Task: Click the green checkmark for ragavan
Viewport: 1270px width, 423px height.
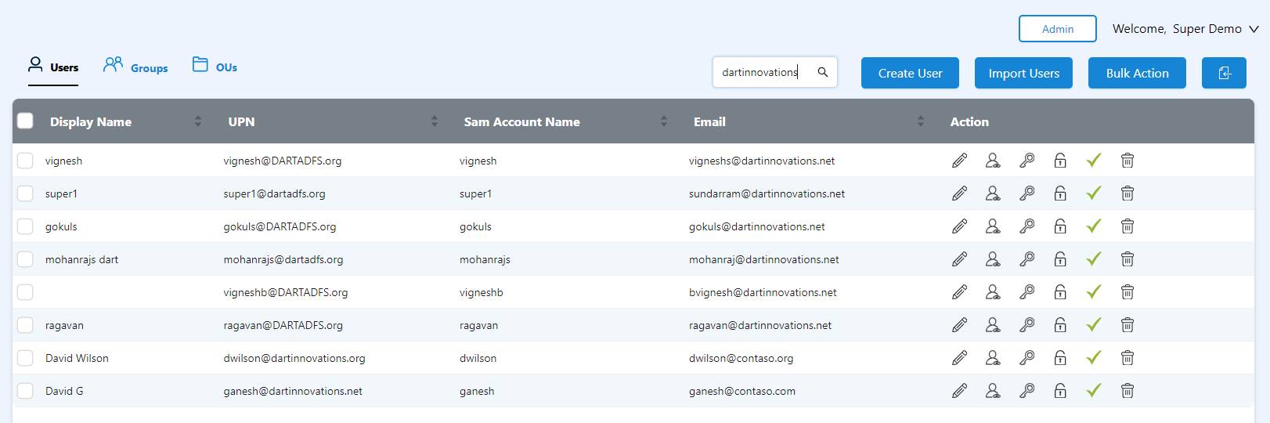Action: (1094, 324)
